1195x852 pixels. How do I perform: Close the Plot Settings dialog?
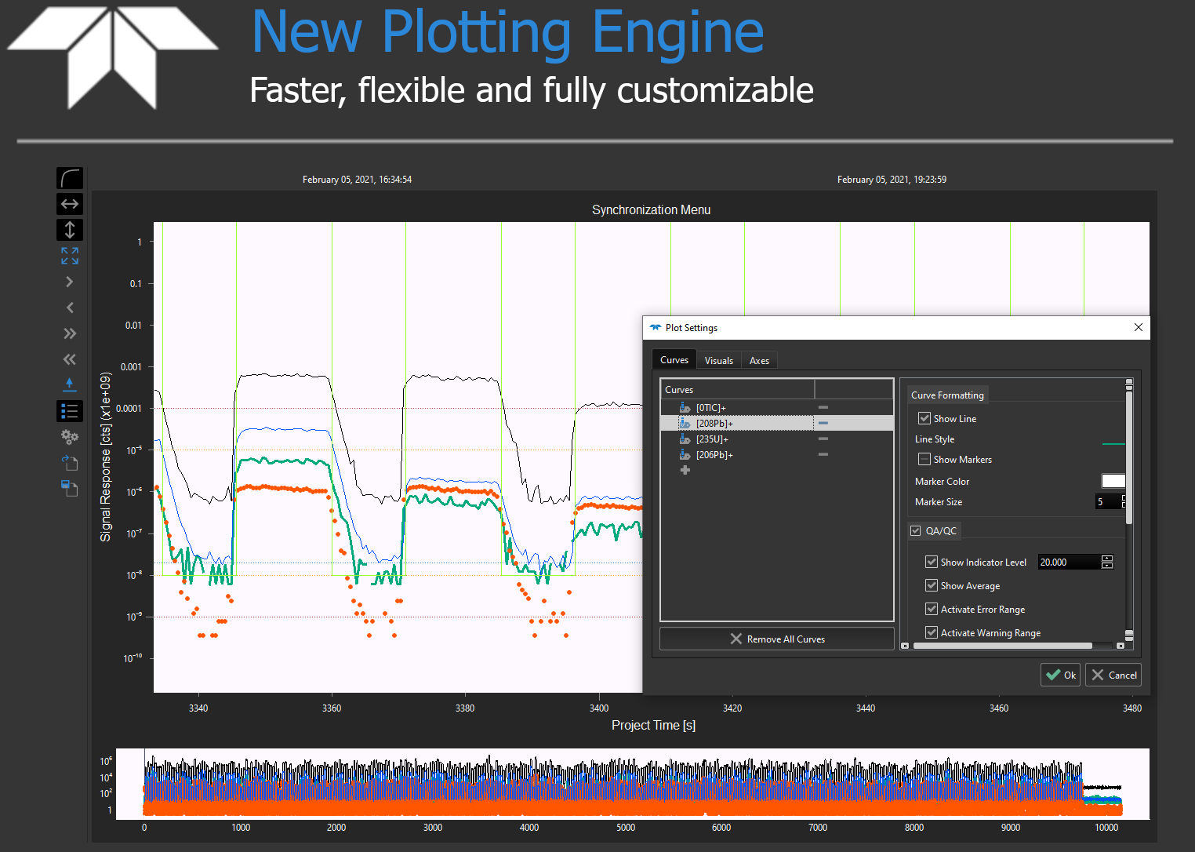(x=1139, y=327)
